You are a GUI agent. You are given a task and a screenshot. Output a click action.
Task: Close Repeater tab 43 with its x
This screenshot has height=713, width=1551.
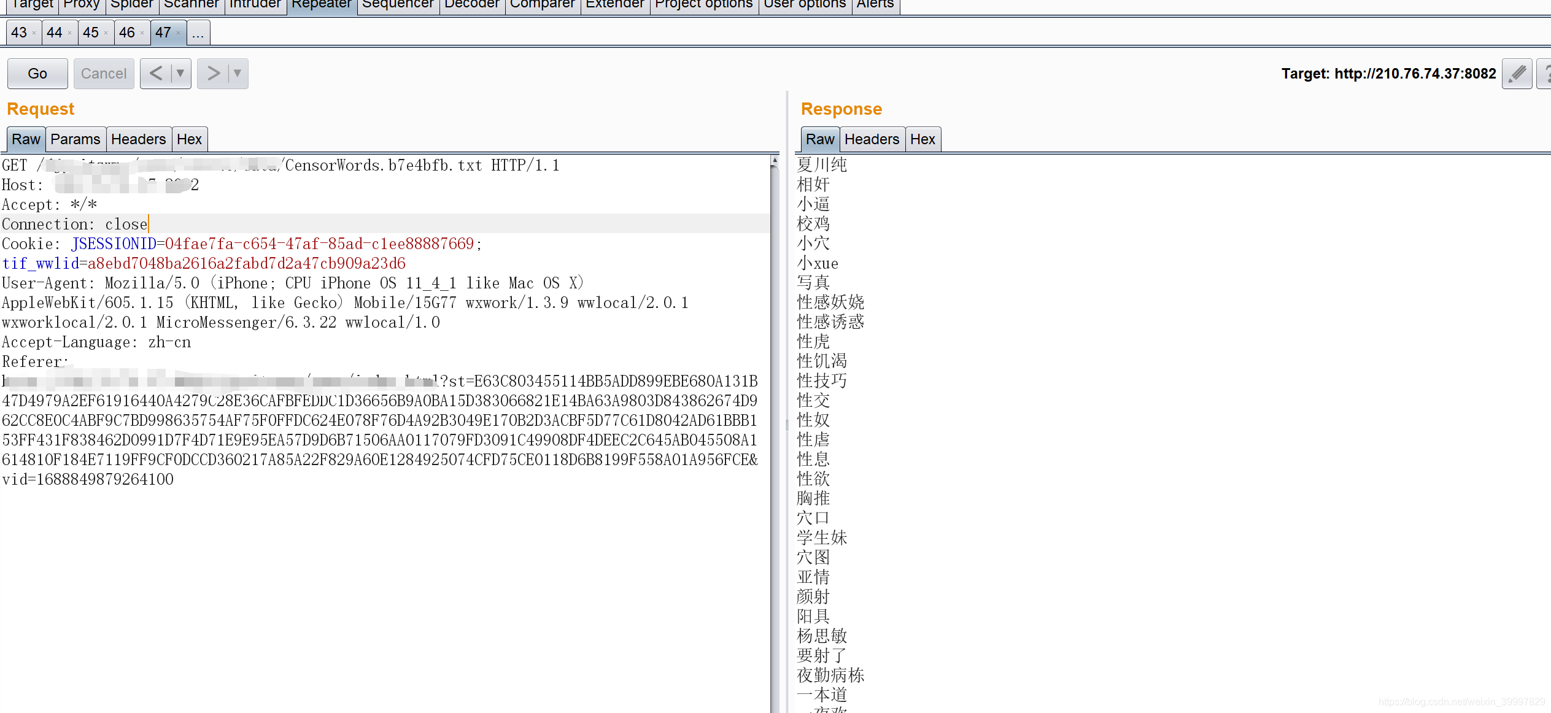(34, 33)
